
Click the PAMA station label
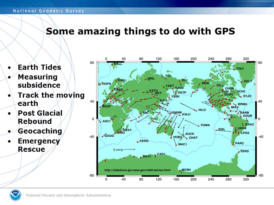(x=205, y=125)
